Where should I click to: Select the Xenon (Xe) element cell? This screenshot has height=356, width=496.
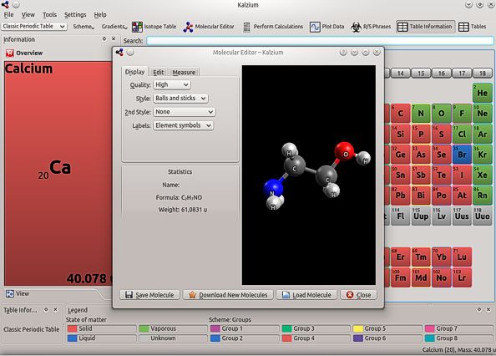483,175
